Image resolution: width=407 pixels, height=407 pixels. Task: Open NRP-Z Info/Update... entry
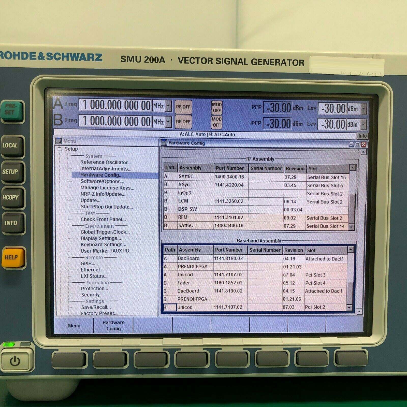(103, 194)
